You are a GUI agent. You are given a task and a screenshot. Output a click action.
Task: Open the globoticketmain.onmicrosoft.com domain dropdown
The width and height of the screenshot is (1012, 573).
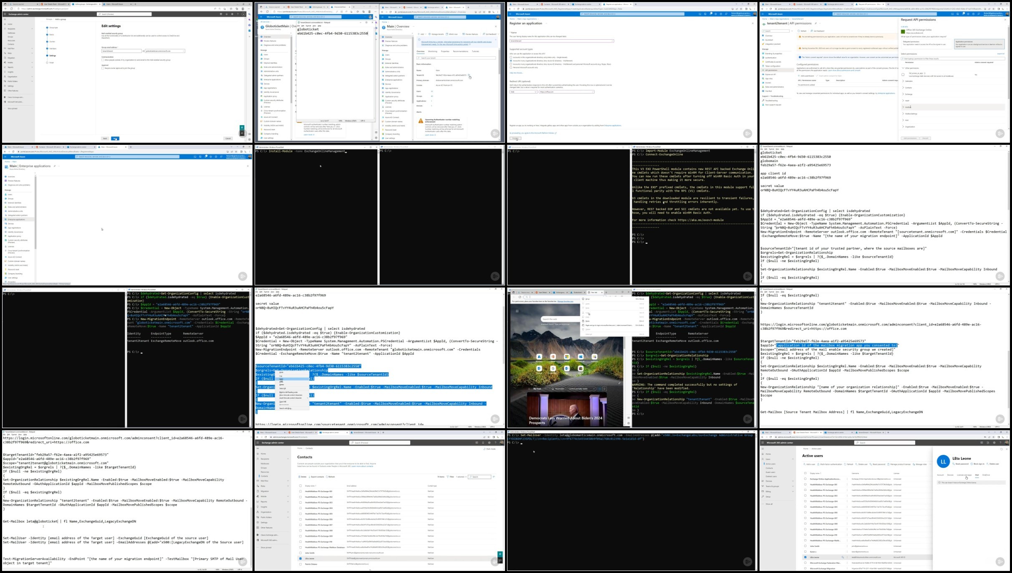165,51
